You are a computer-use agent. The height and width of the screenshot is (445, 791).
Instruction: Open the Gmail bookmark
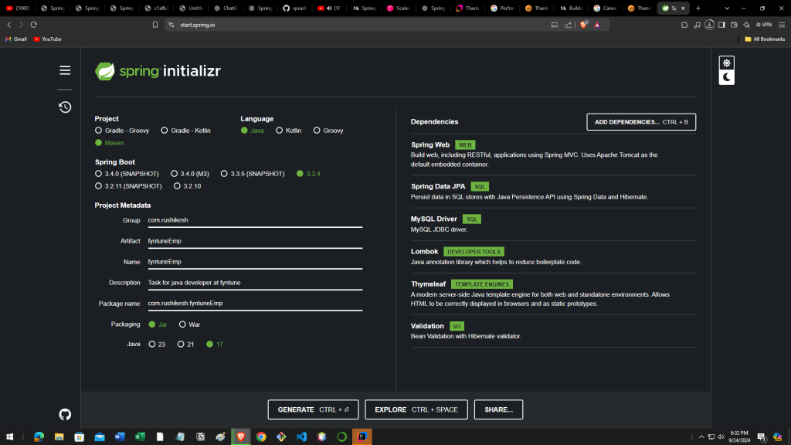pyautogui.click(x=16, y=39)
